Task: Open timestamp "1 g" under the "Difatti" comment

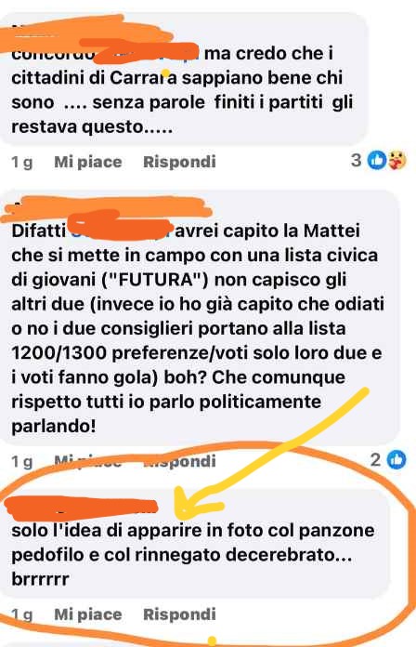Action: pos(22,461)
